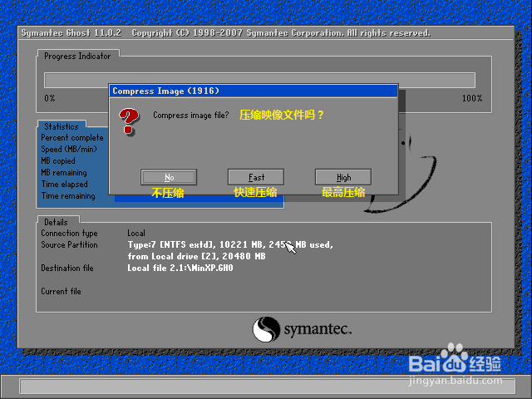
Task: Select the Statistics panel label
Action: (x=62, y=126)
